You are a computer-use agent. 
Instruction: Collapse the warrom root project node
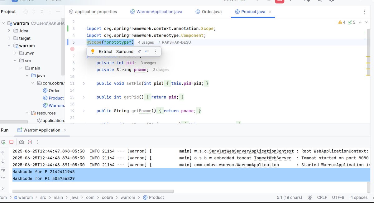click(x=3, y=23)
